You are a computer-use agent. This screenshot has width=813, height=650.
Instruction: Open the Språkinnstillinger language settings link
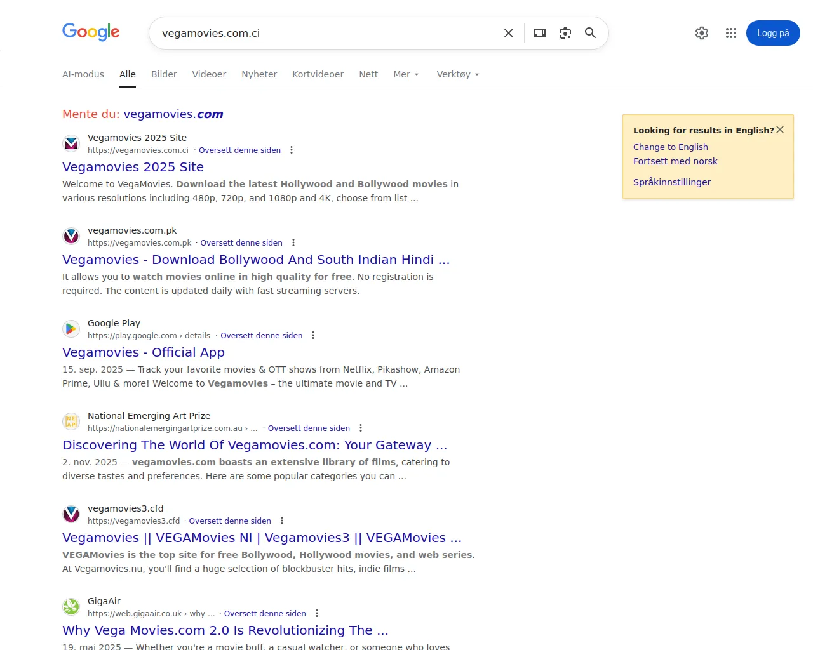(x=672, y=182)
